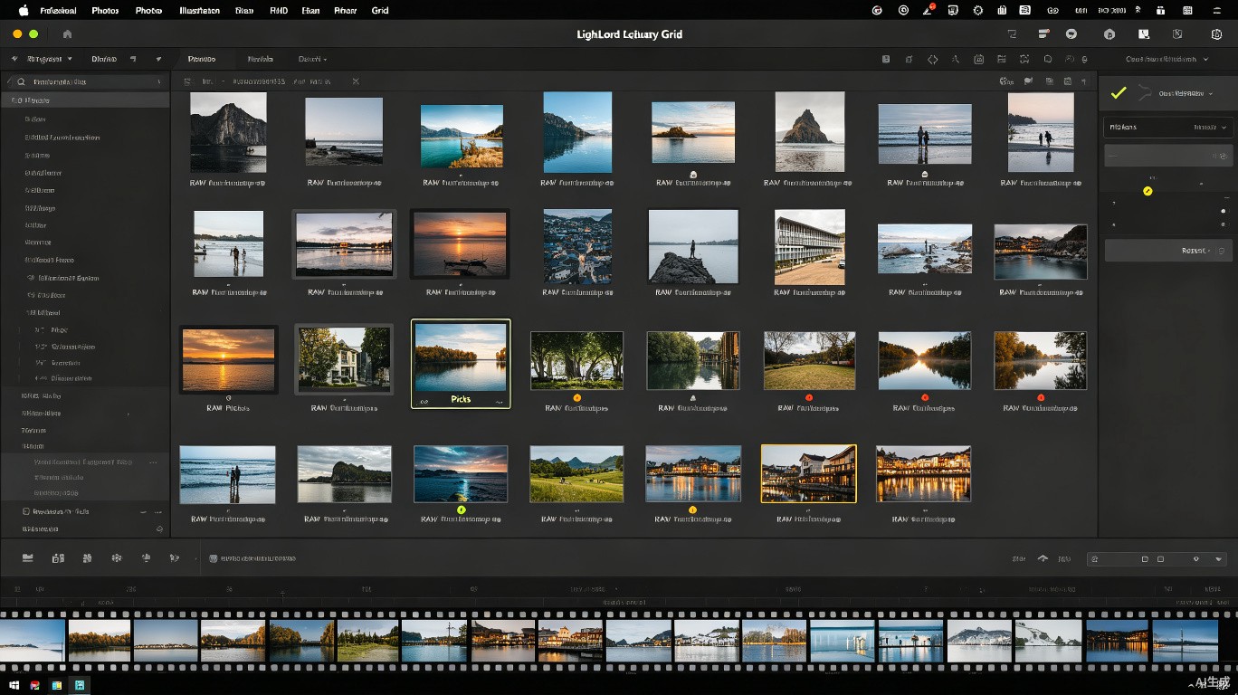Click the speech bubble icon in header
1238x695 pixels.
(x=1071, y=33)
